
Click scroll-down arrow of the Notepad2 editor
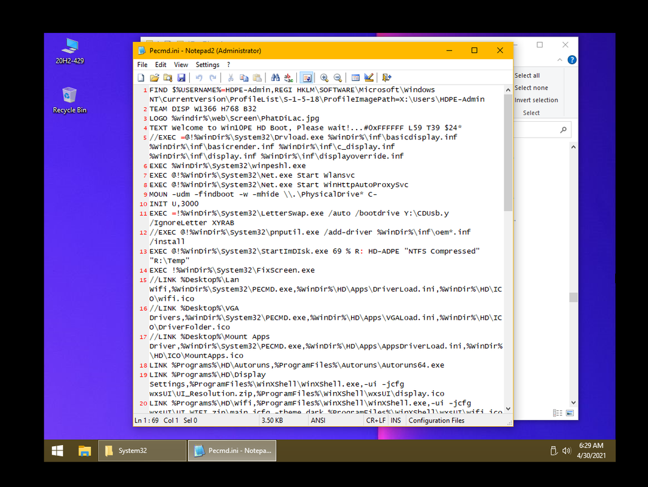point(508,408)
